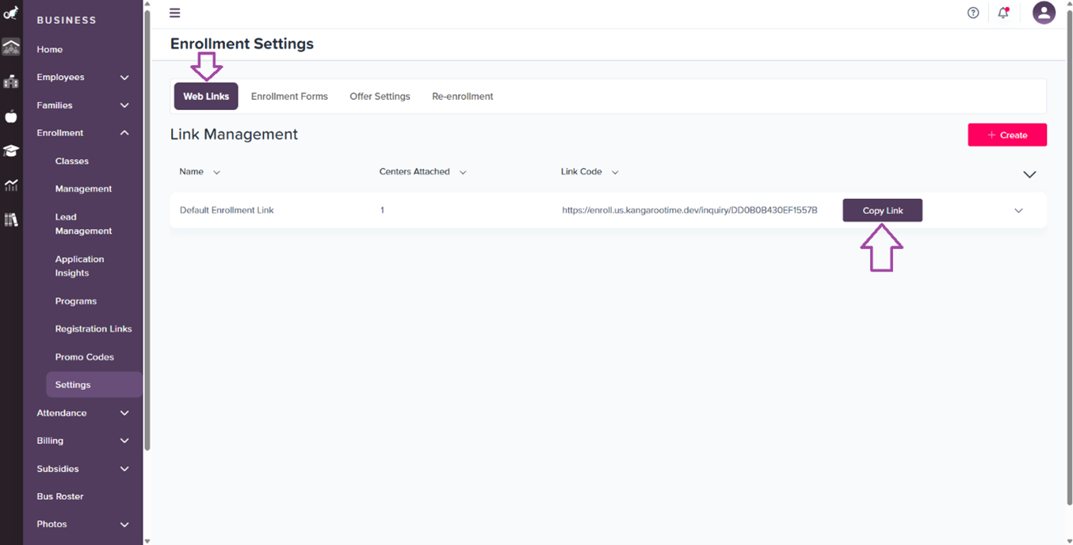The width and height of the screenshot is (1073, 545).
Task: Click the apple icon in the icon rail
Action: point(10,116)
